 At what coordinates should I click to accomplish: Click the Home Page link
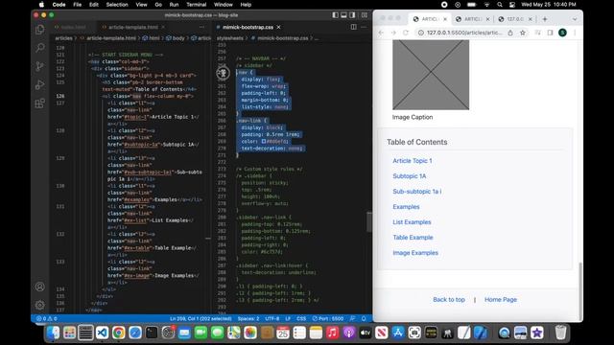[501, 299]
